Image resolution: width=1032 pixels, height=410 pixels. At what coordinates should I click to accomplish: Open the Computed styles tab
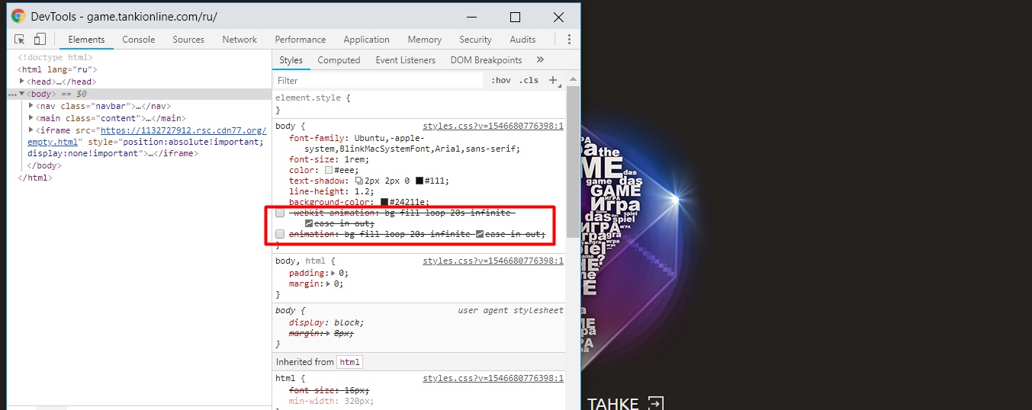(x=339, y=60)
